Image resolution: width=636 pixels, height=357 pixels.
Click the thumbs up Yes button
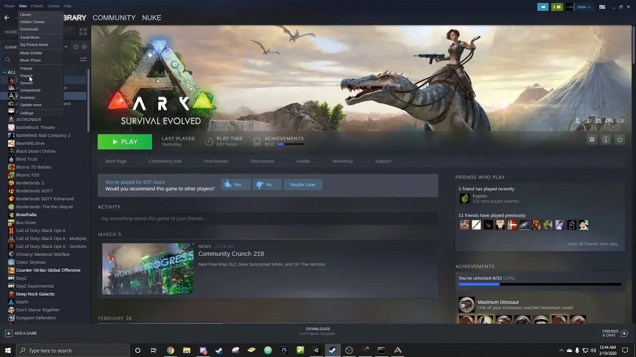pyautogui.click(x=236, y=184)
